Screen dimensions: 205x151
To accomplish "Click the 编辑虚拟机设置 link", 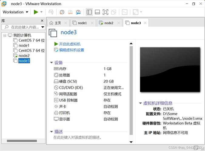I will (72, 50).
